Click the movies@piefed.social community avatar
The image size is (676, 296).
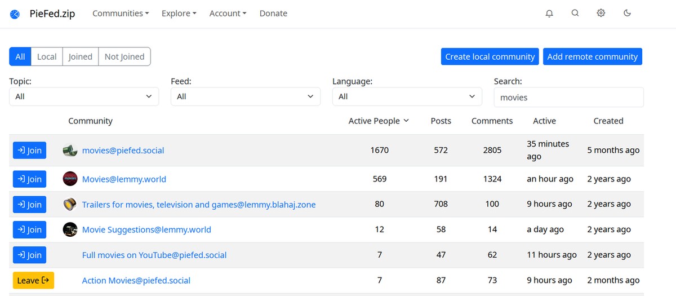(70, 151)
